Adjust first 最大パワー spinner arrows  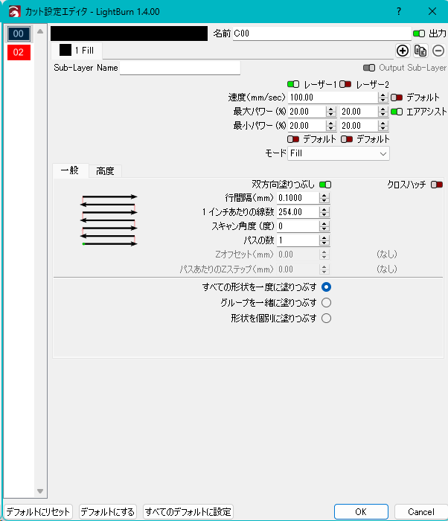pyautogui.click(x=330, y=112)
